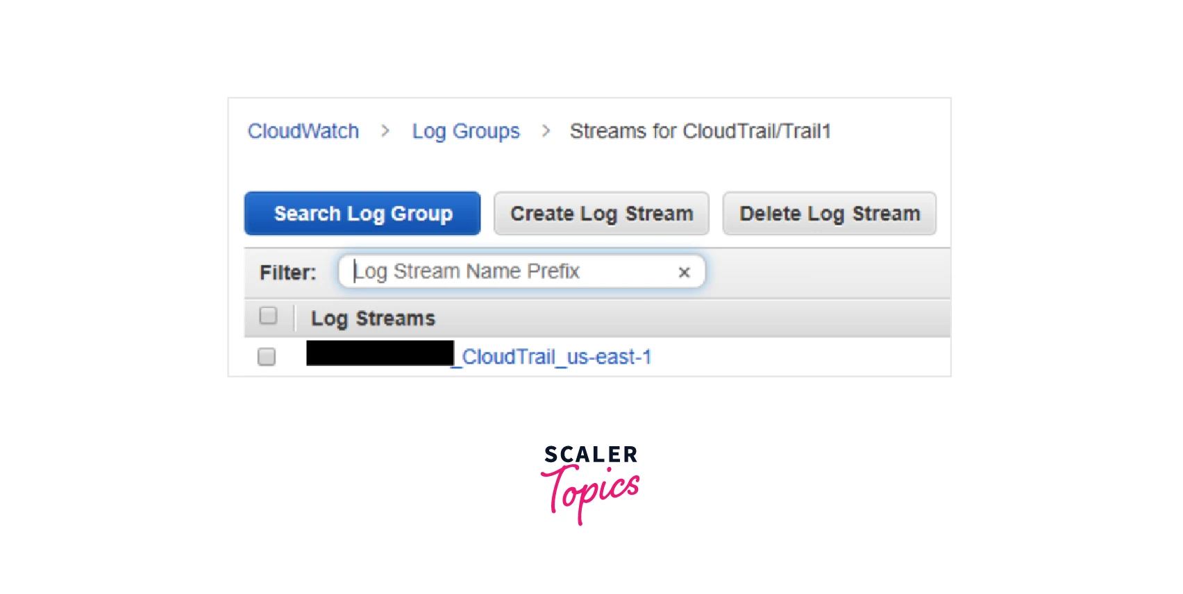Click the Filter: label
This screenshot has width=1183, height=594.
coord(287,273)
